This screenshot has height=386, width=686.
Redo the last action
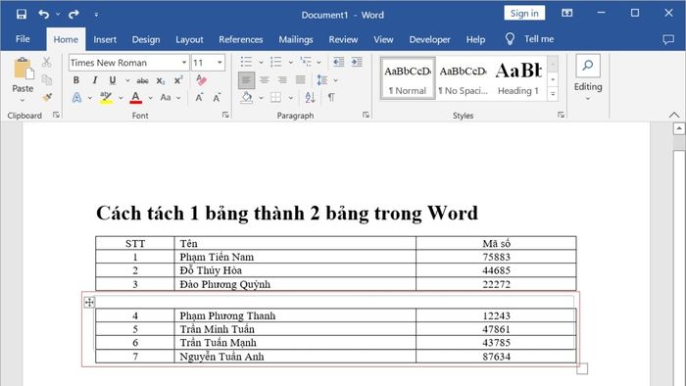(73, 15)
